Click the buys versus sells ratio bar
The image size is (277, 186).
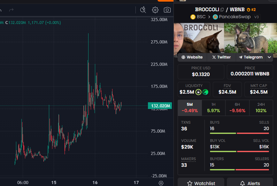[x=239, y=133]
